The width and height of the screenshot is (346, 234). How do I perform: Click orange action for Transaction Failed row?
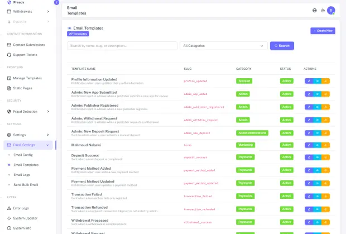(x=325, y=196)
